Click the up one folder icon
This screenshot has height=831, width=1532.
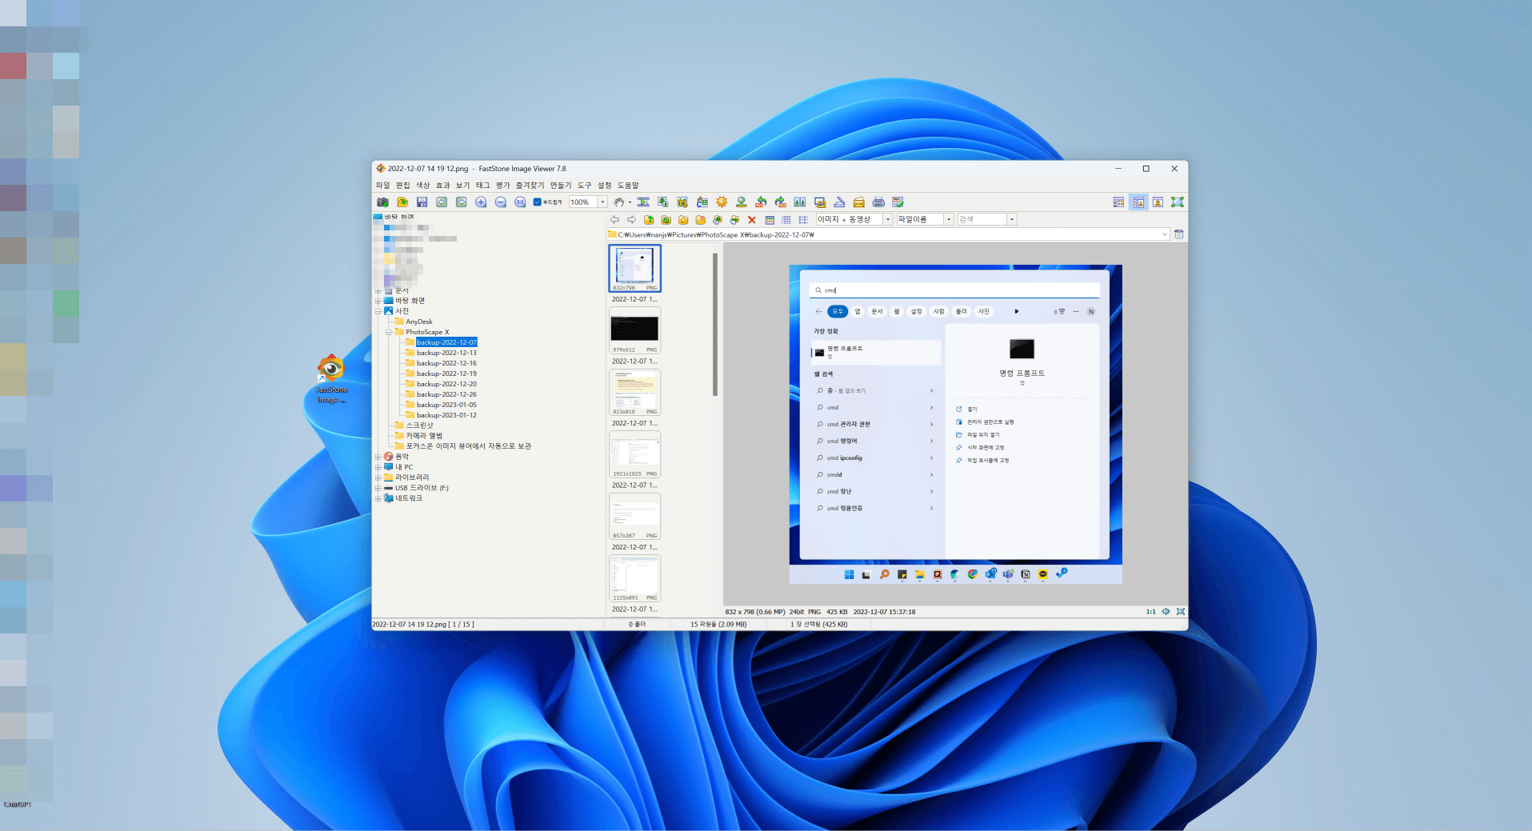tap(649, 220)
